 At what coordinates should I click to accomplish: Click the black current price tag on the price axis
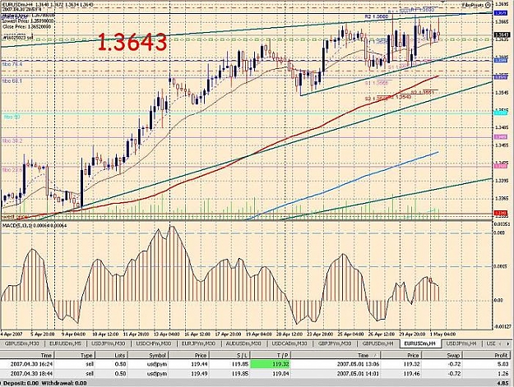tap(502, 35)
